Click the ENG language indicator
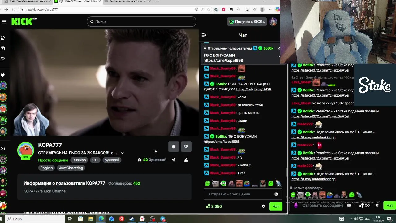 (x=367, y=219)
